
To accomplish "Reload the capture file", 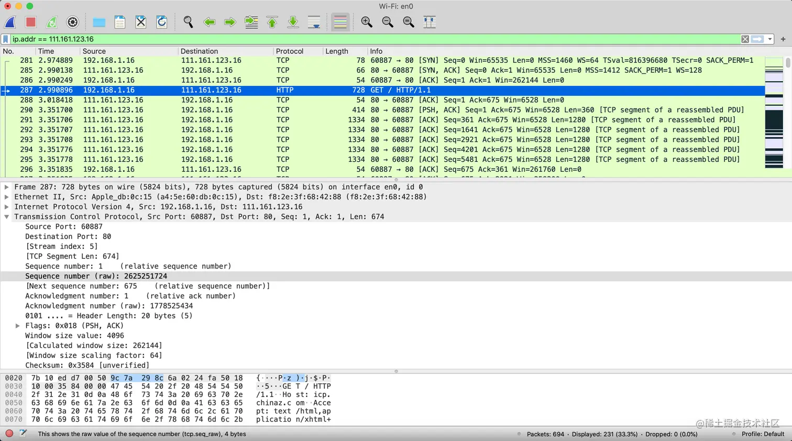I will [x=162, y=22].
